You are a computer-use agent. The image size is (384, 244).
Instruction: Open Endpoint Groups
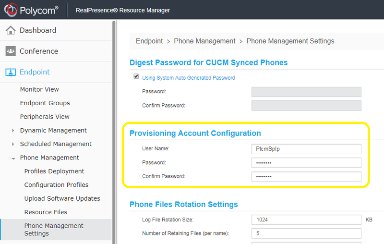45,103
